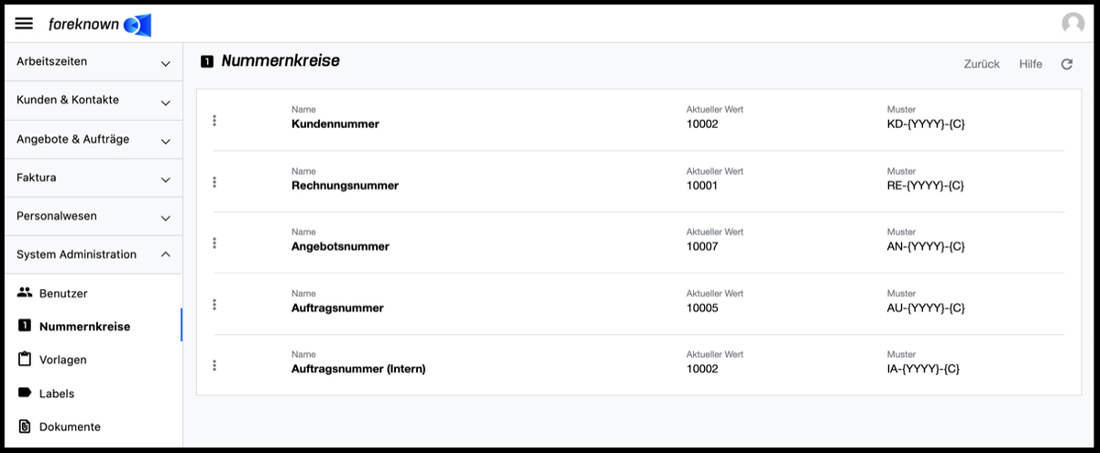
Task: Open three-dot menu for Rechnungsnummer row
Action: tap(214, 182)
